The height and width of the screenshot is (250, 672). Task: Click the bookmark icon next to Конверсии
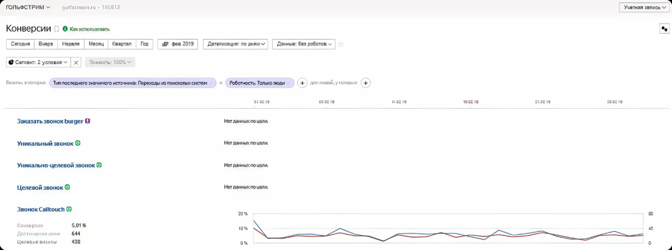coord(57,29)
